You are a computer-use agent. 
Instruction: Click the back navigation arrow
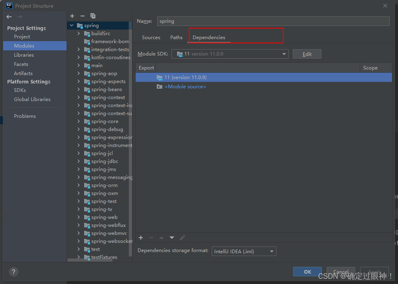[x=9, y=17]
